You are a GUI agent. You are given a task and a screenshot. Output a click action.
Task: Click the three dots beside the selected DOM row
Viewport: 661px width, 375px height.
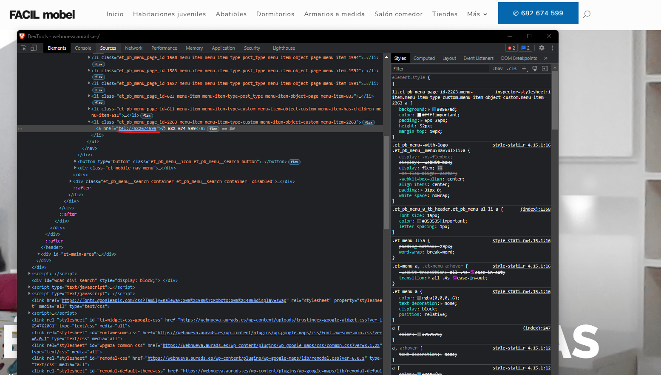click(x=20, y=129)
